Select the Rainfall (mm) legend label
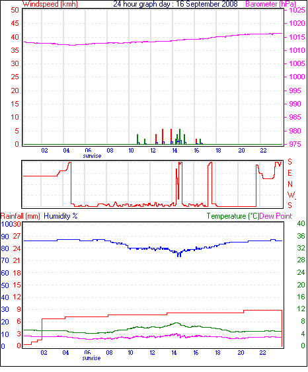Image resolution: width=308 pixels, height=372 pixels. coord(20,216)
